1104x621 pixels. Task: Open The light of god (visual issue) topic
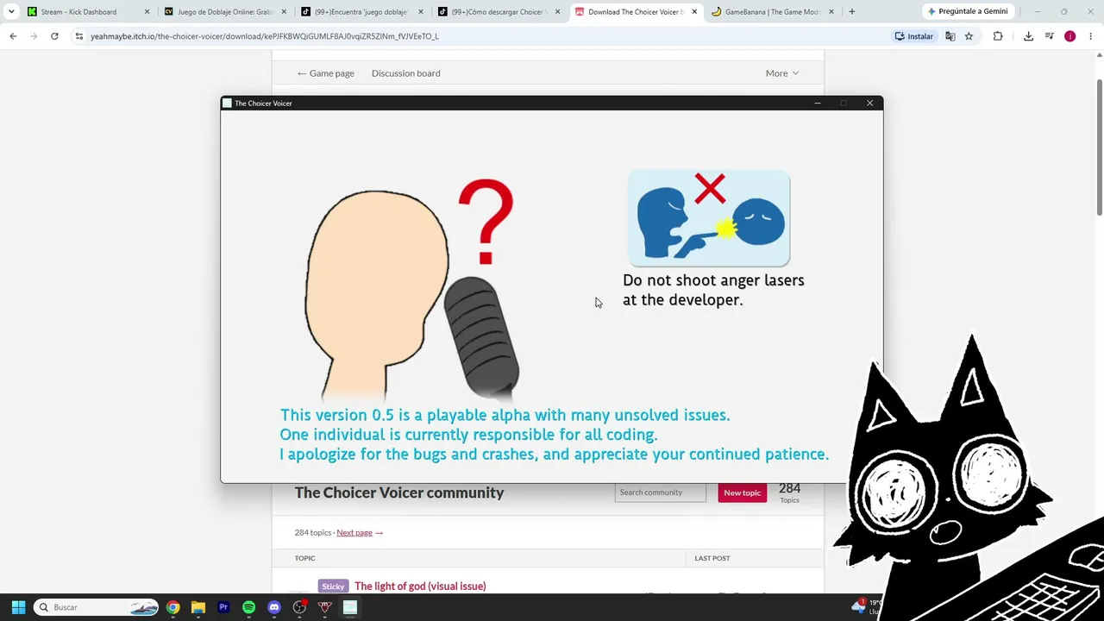click(420, 586)
